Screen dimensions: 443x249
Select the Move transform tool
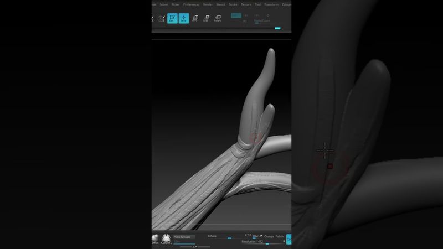[195, 18]
